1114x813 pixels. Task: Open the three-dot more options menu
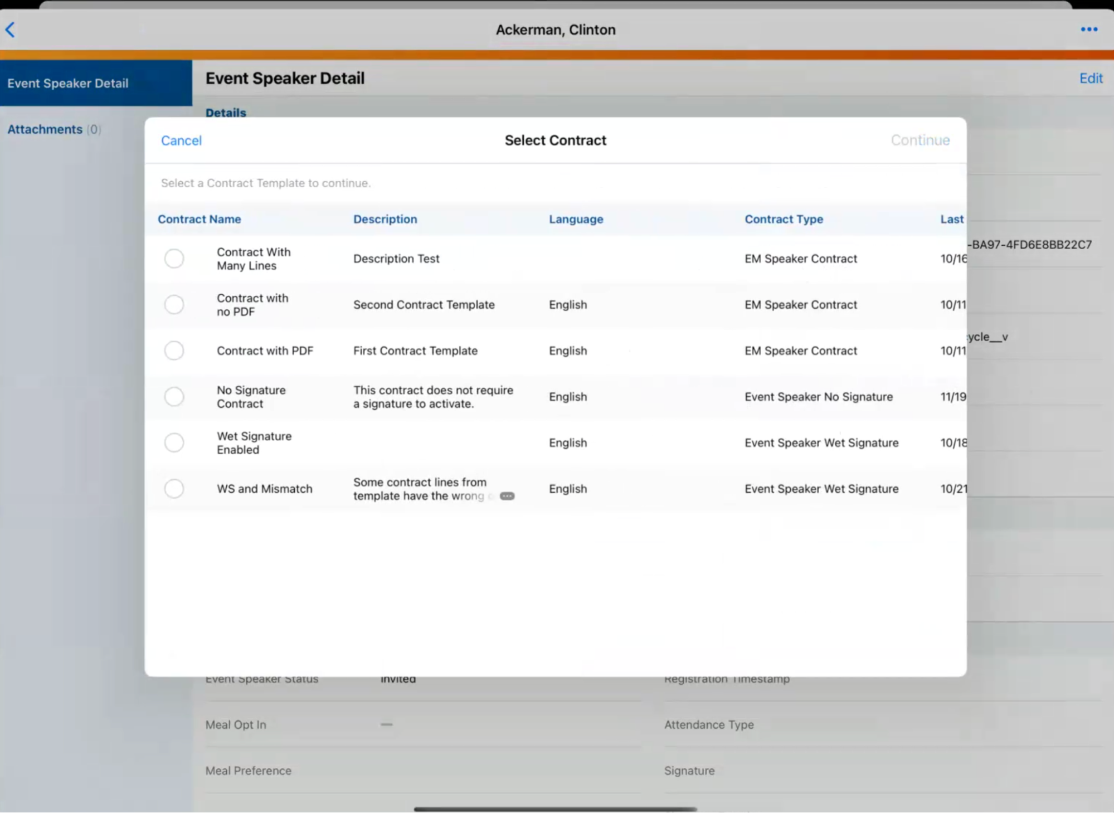point(1088,30)
